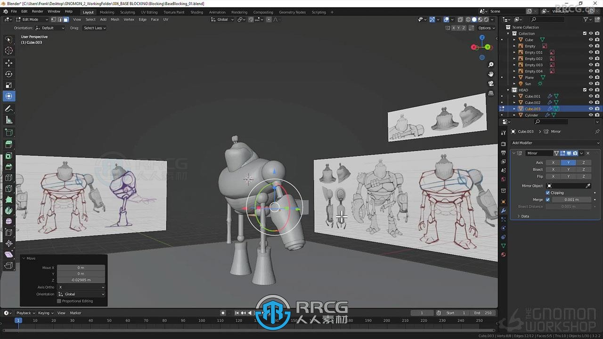Click the zoom viewport magnifier icon
Image resolution: width=603 pixels, height=339 pixels.
(x=491, y=65)
